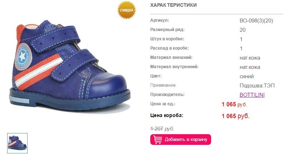Click the shopping cart icon in button

tap(158, 140)
